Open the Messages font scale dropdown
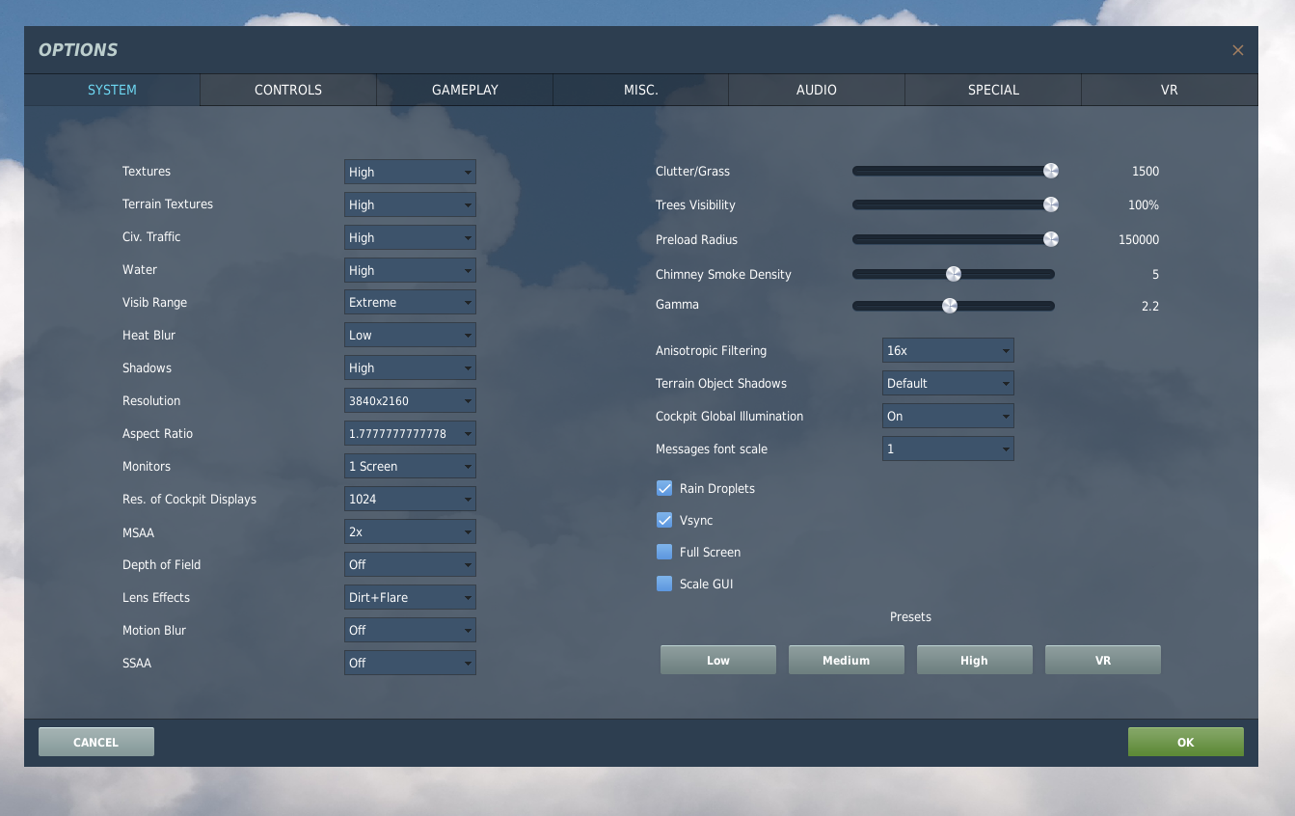This screenshot has width=1295, height=816. 948,449
